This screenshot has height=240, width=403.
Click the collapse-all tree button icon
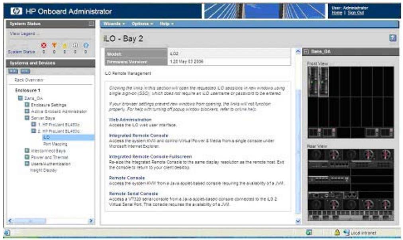pyautogui.click(x=25, y=71)
